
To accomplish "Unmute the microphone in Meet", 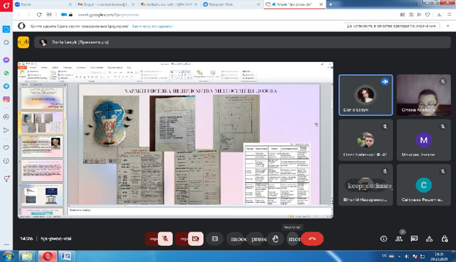I will (165, 238).
